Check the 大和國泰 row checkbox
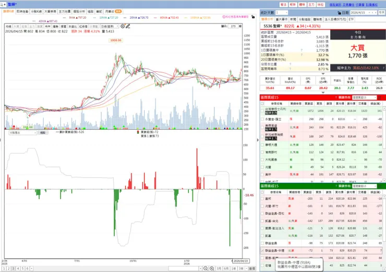 click(262, 159)
